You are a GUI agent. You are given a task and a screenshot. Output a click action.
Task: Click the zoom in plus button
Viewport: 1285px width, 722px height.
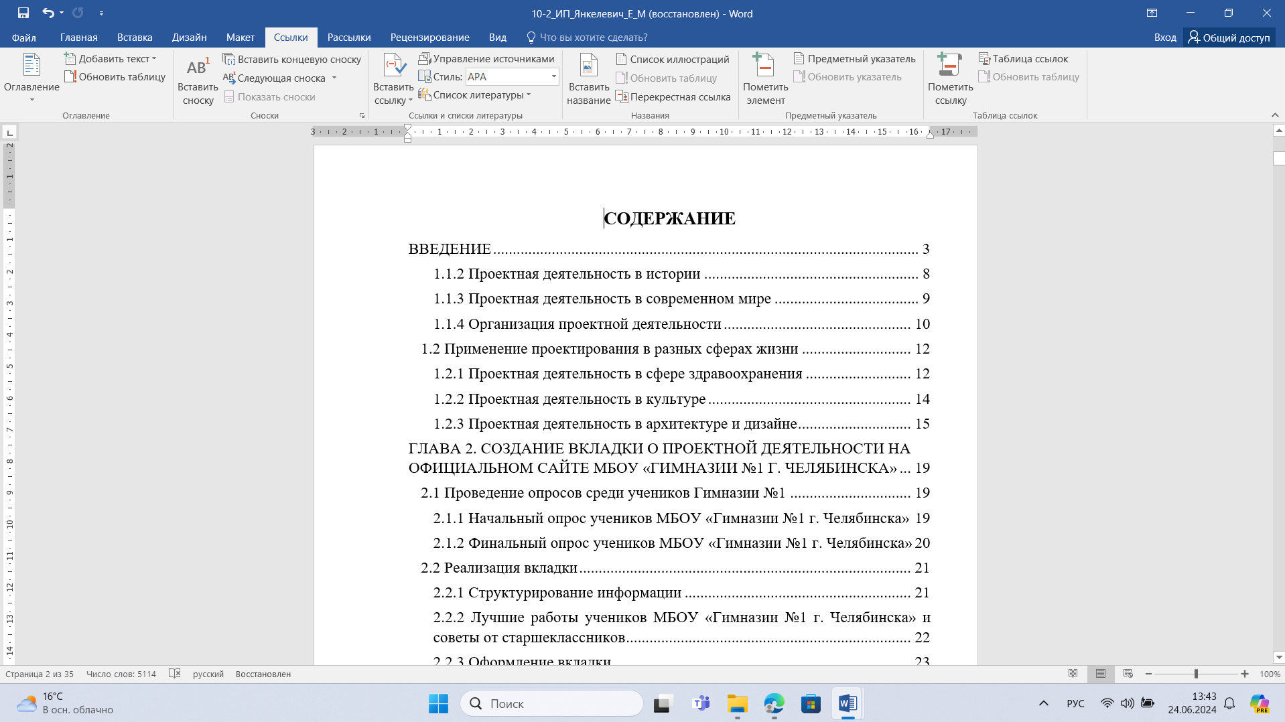(x=1245, y=674)
